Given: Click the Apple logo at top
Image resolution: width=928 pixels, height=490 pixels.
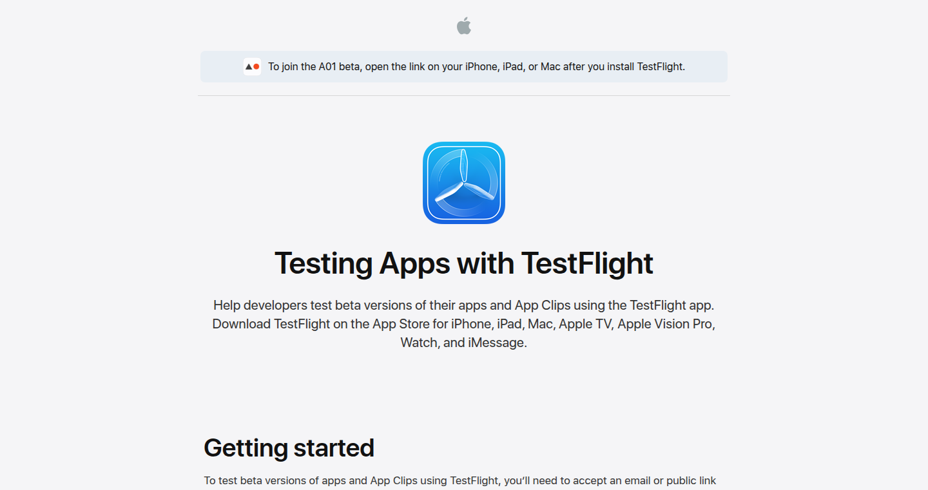Looking at the screenshot, I should click(x=464, y=26).
